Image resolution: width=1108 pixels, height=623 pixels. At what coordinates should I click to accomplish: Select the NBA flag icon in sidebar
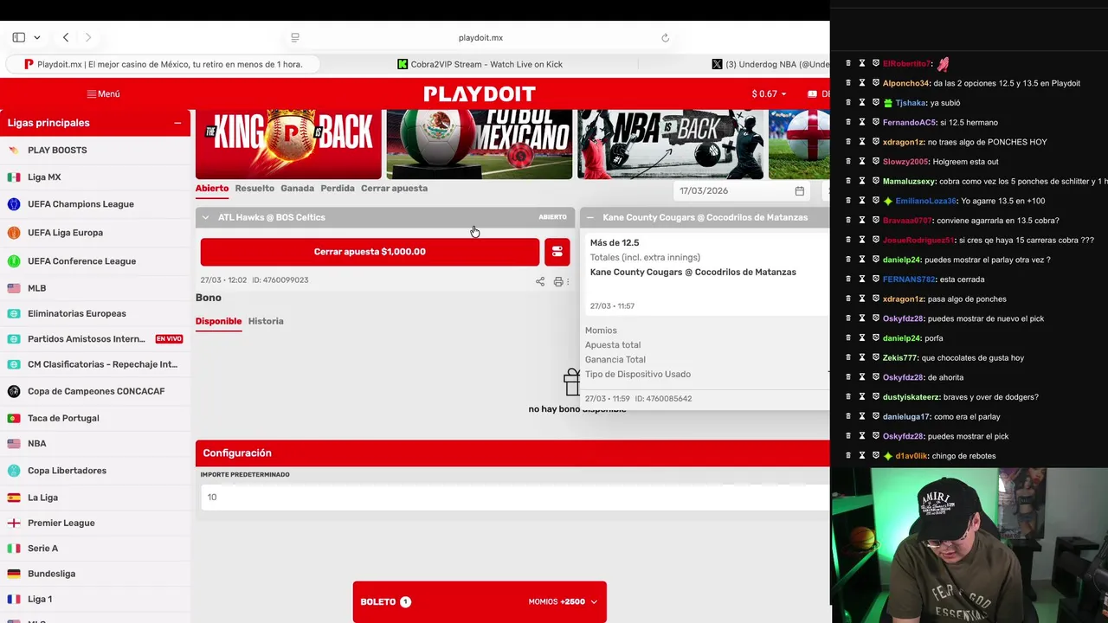coord(14,443)
